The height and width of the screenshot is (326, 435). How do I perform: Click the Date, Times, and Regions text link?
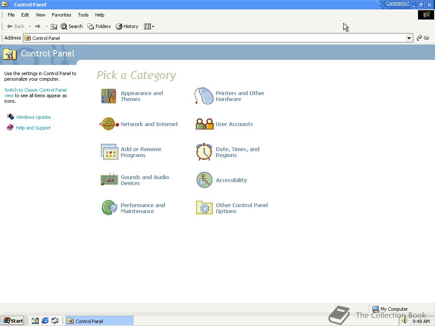(237, 152)
